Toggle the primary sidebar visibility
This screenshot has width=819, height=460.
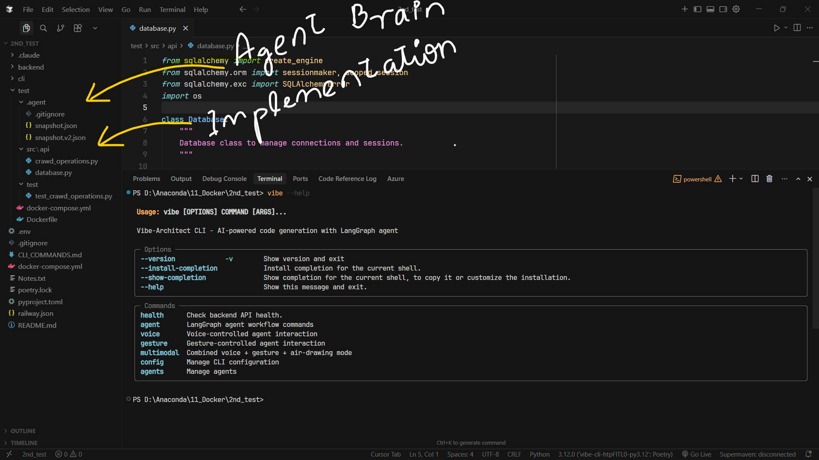697,9
